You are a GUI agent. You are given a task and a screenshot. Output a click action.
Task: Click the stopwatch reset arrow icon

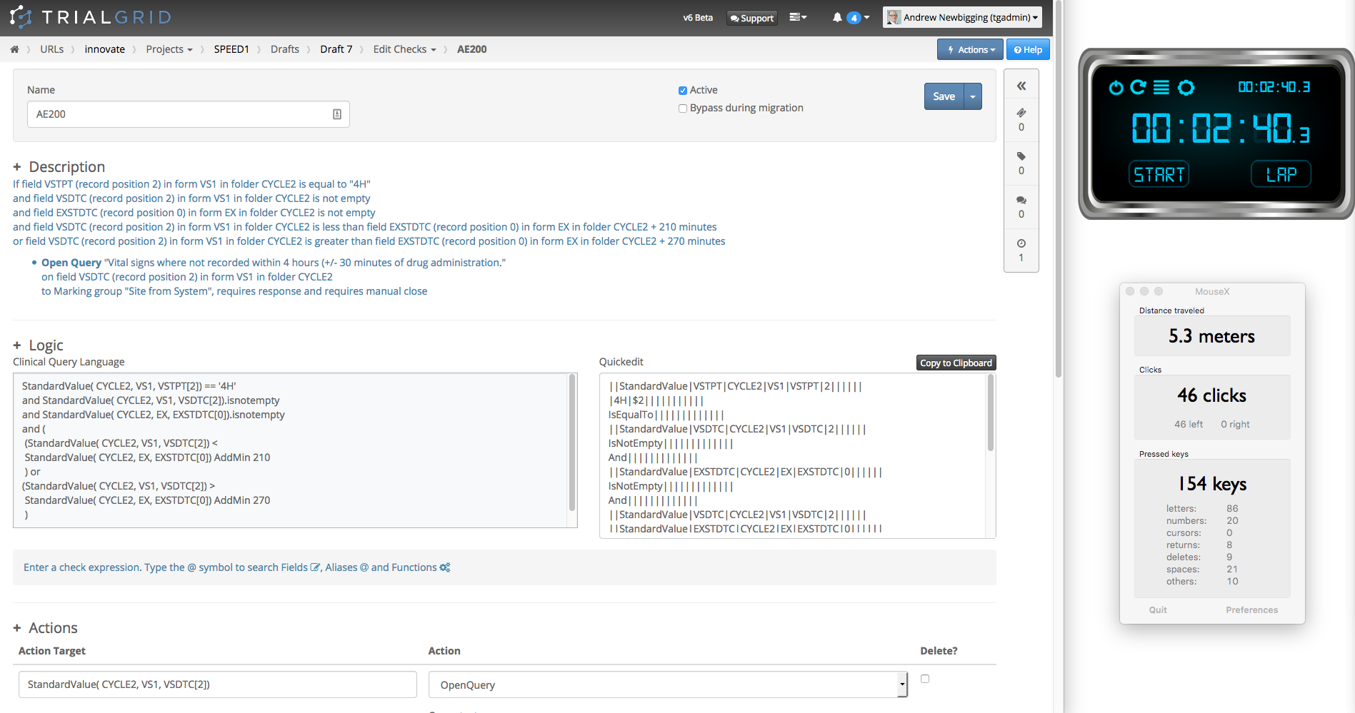coord(1138,87)
